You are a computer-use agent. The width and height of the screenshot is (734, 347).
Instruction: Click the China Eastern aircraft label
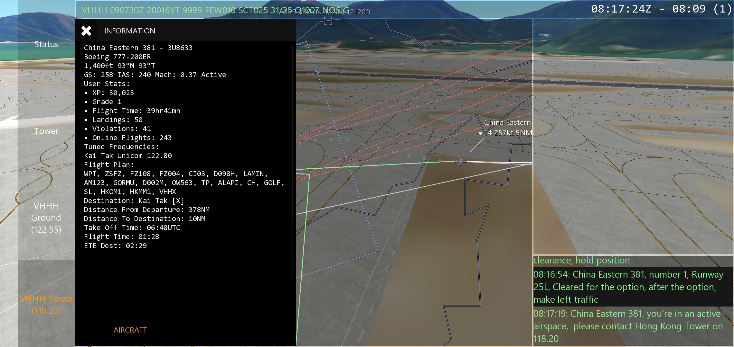[507, 123]
